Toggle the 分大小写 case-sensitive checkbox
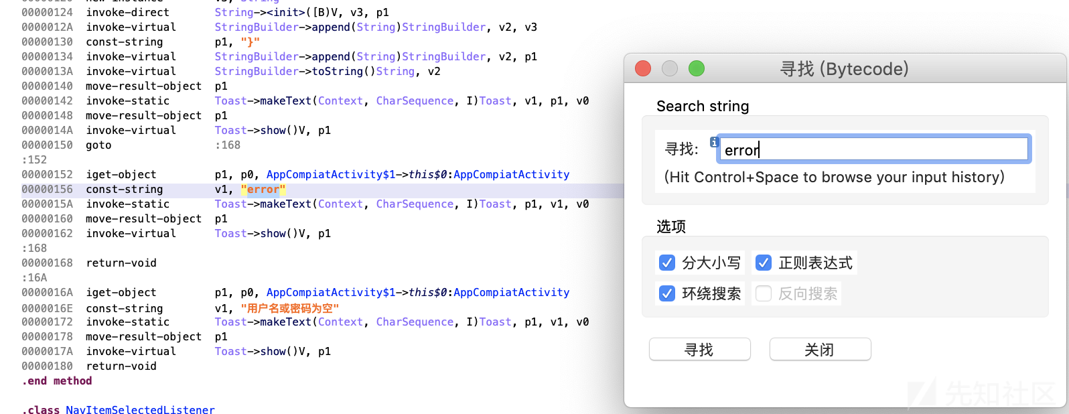 tap(667, 263)
